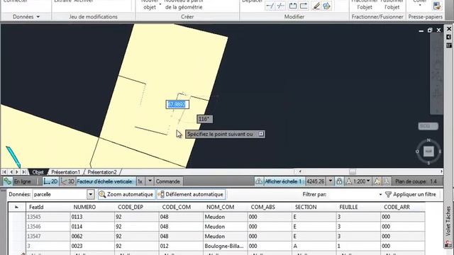Click the third edit icon in the Modifier panel

pos(293,6)
